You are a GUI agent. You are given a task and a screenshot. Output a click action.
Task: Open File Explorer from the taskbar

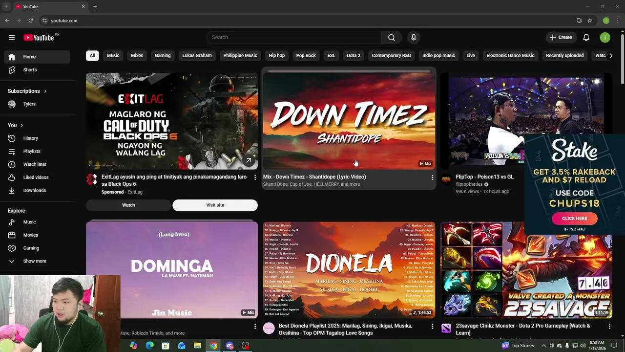tap(197, 346)
